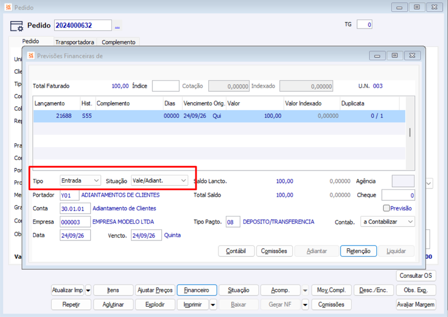Open the Pedido lookup ellipsis link
Image resolution: width=448 pixels, height=317 pixels.
point(117,26)
